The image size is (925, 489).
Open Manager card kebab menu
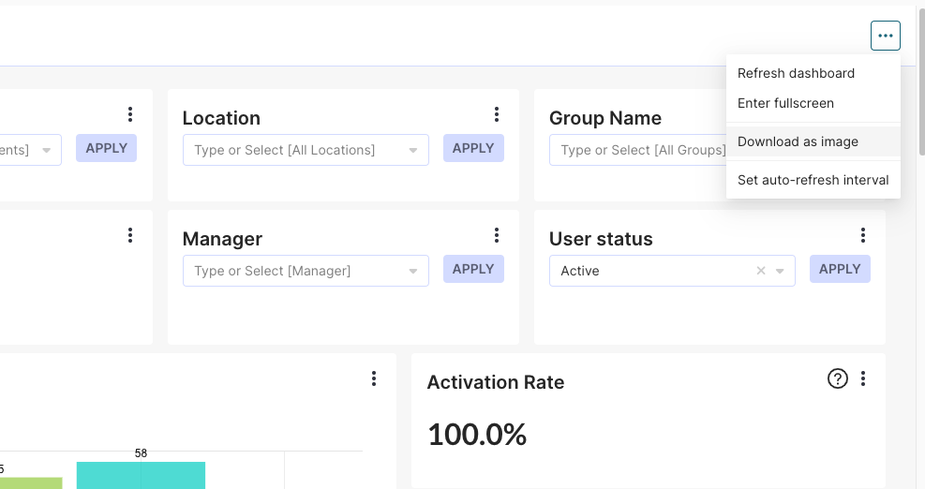pos(497,235)
